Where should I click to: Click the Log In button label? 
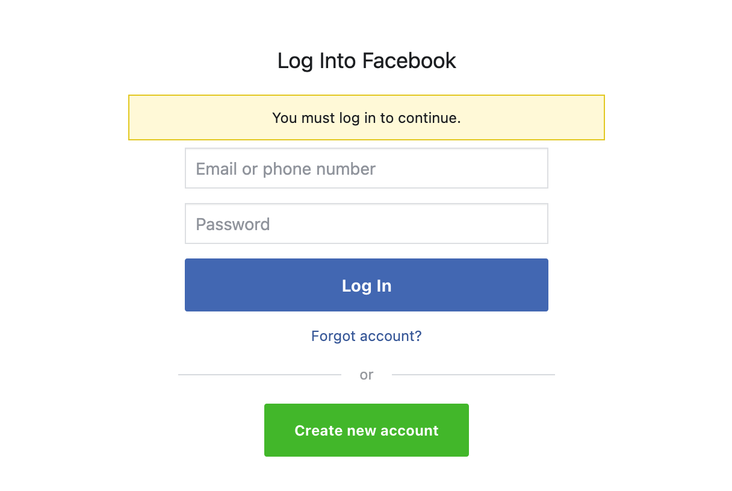coord(366,286)
